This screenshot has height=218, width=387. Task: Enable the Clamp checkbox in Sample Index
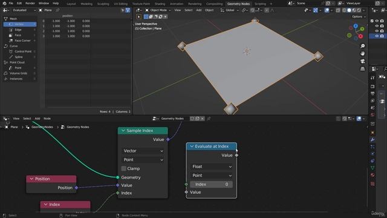123,168
